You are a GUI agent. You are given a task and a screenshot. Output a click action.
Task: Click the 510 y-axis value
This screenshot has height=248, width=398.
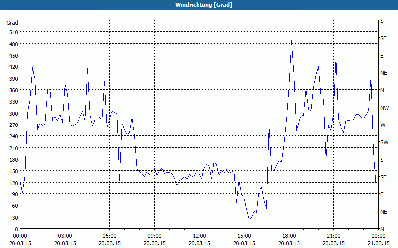(14, 32)
